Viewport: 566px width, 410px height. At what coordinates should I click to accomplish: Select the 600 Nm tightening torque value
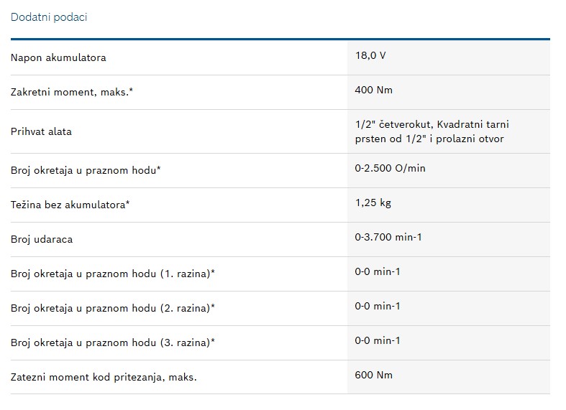(373, 375)
